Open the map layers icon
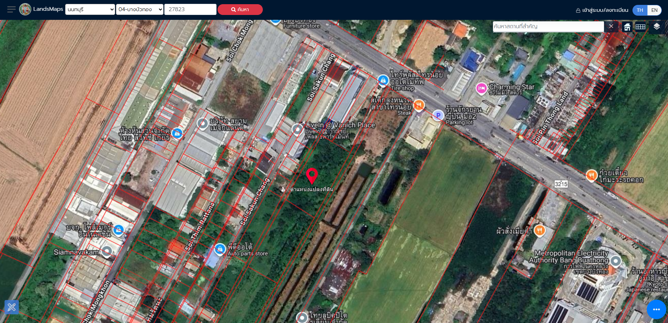 [657, 26]
